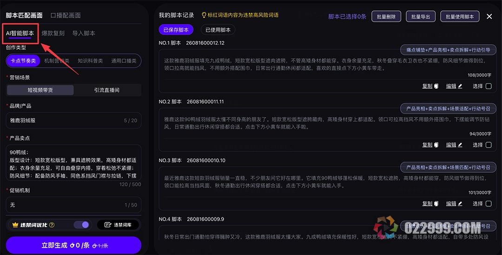Click pencil icon of script NO.2
Image resolution: width=502 pixels, height=255 pixels.
coord(460,145)
